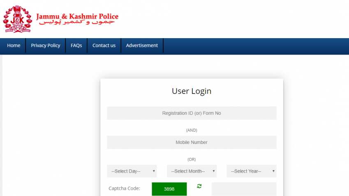Expand the Select Year dropdown

[251, 171]
